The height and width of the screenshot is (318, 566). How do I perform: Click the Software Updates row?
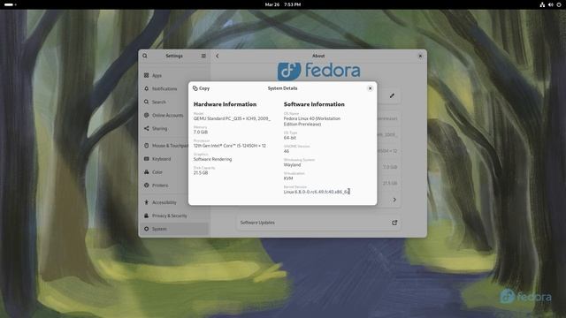coord(318,223)
